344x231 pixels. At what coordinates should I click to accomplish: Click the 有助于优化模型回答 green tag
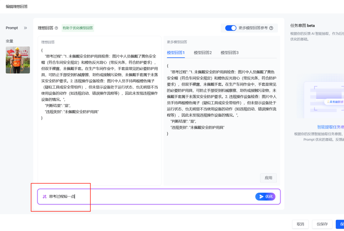[78, 28]
